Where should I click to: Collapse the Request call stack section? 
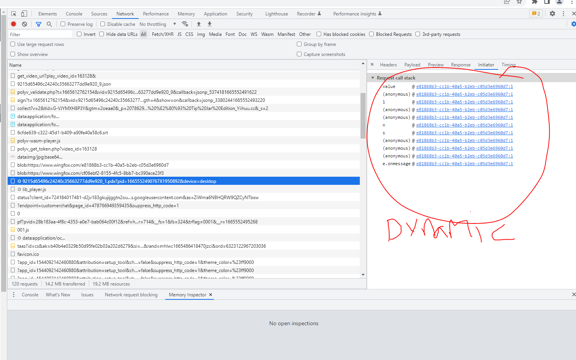[373, 78]
